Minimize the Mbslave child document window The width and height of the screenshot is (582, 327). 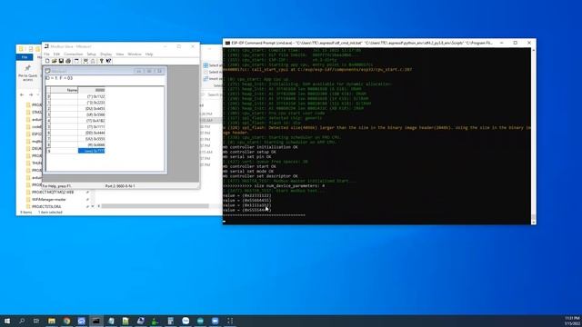click(138, 71)
